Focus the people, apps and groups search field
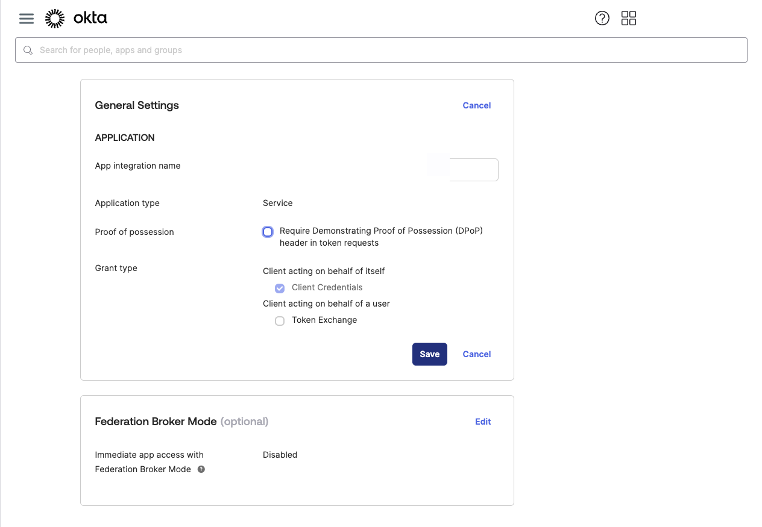 click(x=386, y=50)
